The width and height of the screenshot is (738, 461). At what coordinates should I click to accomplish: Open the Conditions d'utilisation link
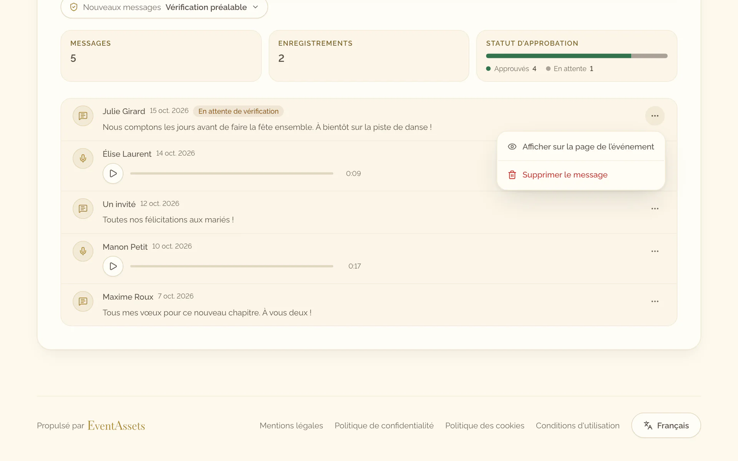tap(578, 426)
